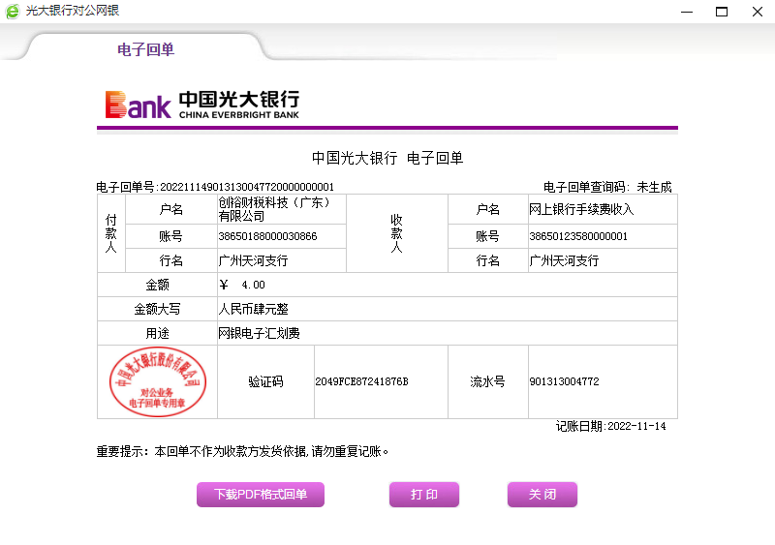Minimize the 光大银行对公网银 window
Image resolution: width=775 pixels, height=545 pixels.
coord(686,12)
